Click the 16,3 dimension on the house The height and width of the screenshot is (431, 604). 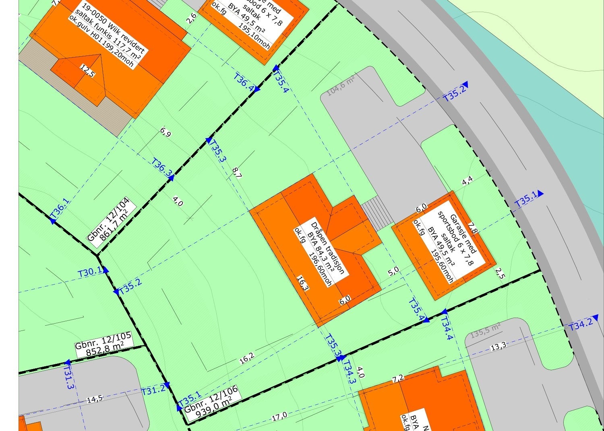point(302,283)
